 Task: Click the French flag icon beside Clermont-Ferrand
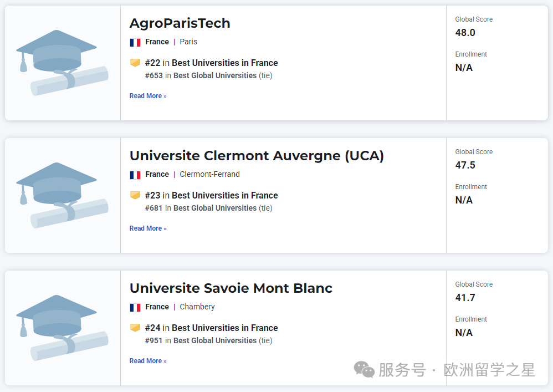[135, 175]
